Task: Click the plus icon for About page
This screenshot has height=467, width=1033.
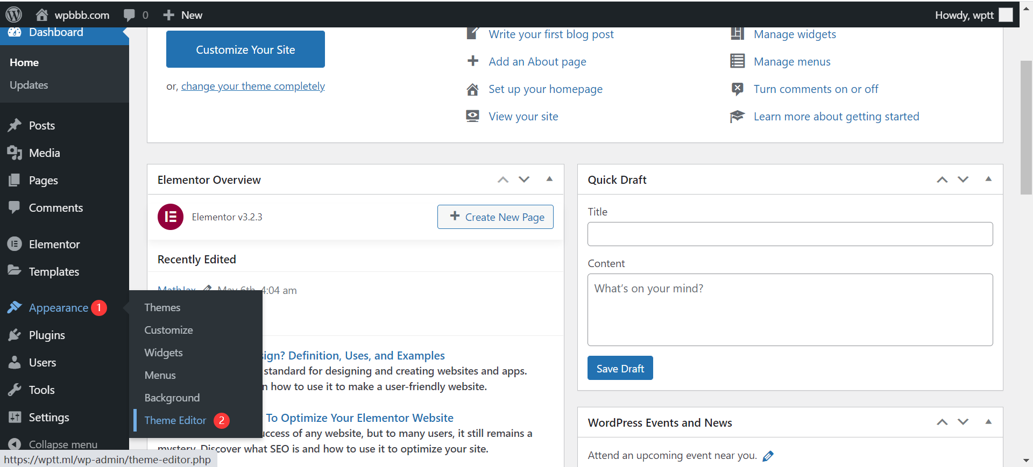Action: [x=472, y=61]
